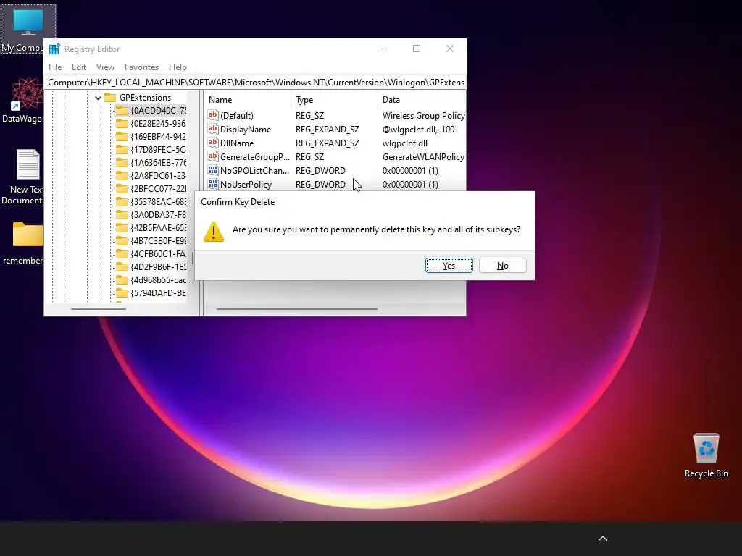The height and width of the screenshot is (556, 742).
Task: Click the string icon of (Default) value
Action: 213,115
